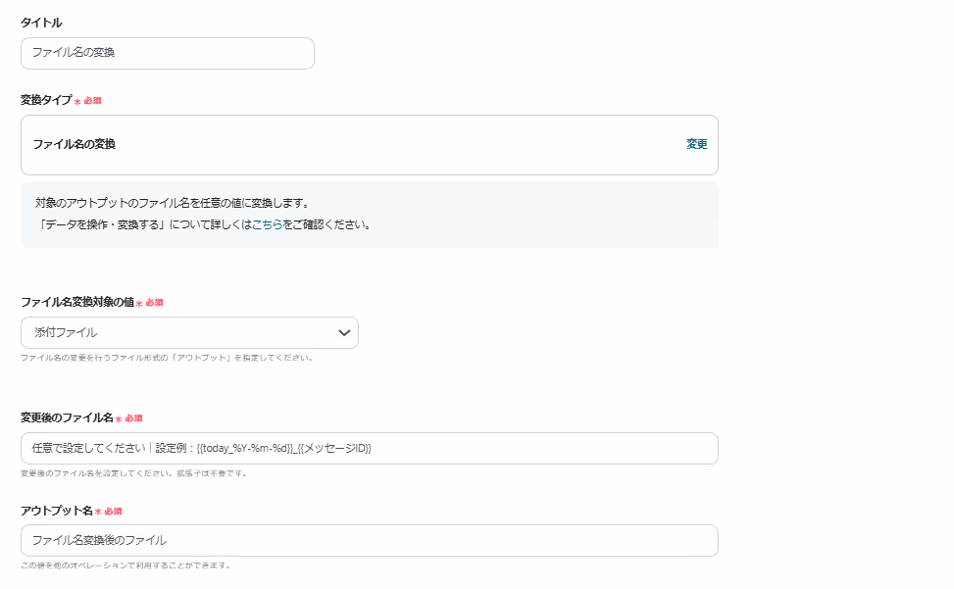954x589 pixels.
Task: Click the タイトル label text
Action: click(41, 23)
